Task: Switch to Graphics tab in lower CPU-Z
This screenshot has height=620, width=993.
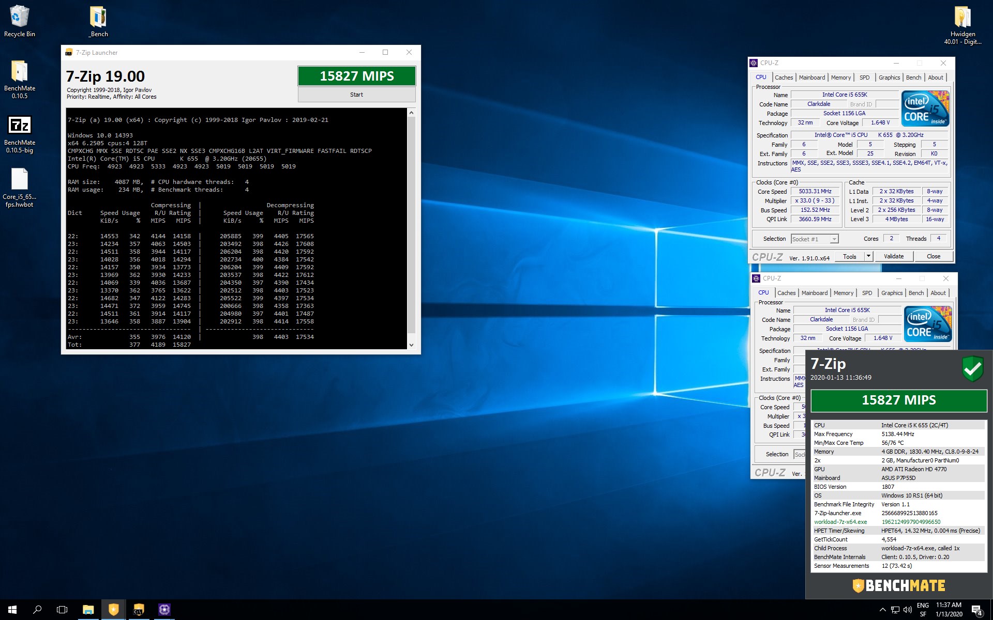Action: (892, 293)
